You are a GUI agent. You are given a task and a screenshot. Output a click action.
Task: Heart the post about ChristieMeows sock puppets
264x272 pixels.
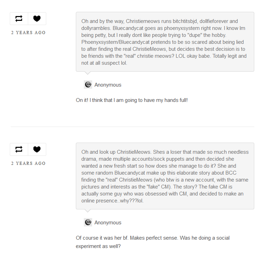[x=37, y=149]
